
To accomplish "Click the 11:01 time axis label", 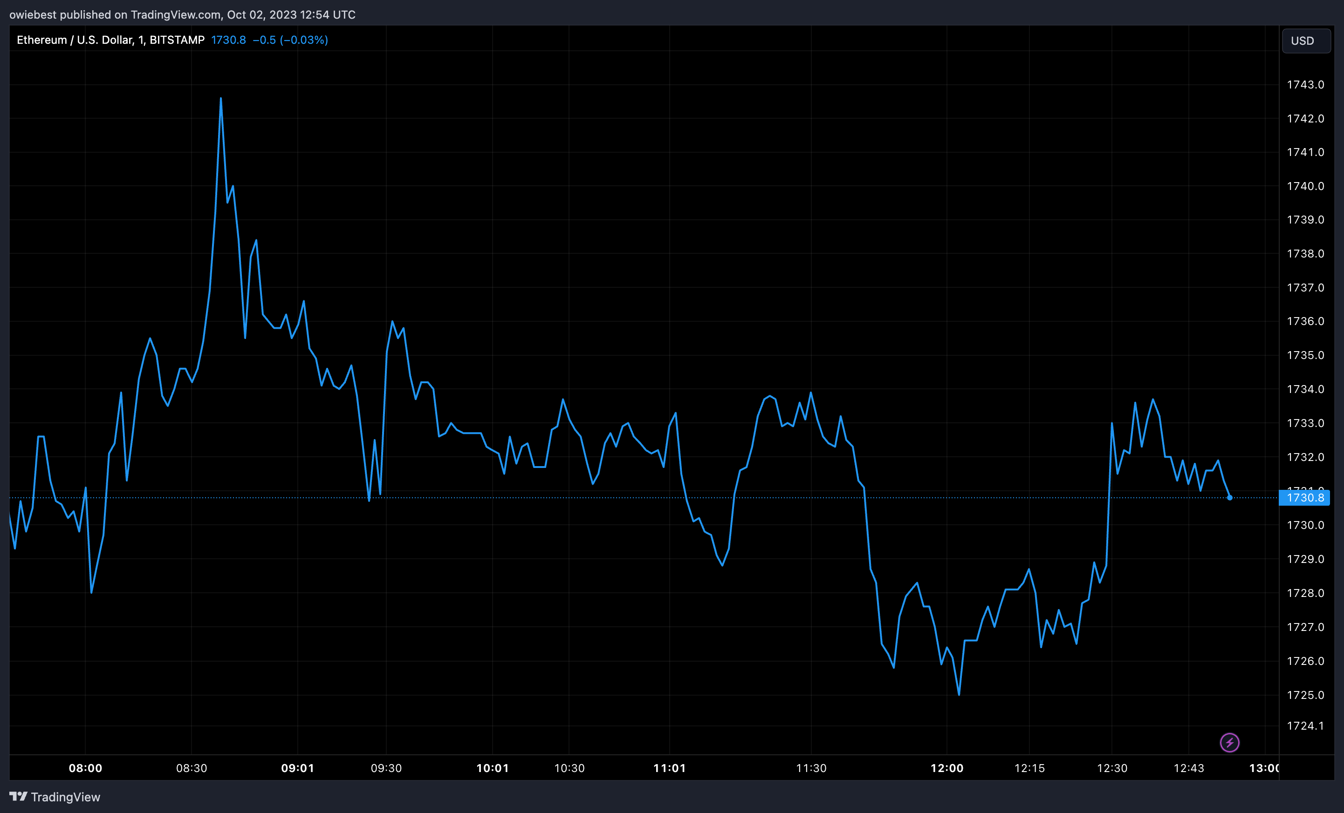I will [669, 768].
